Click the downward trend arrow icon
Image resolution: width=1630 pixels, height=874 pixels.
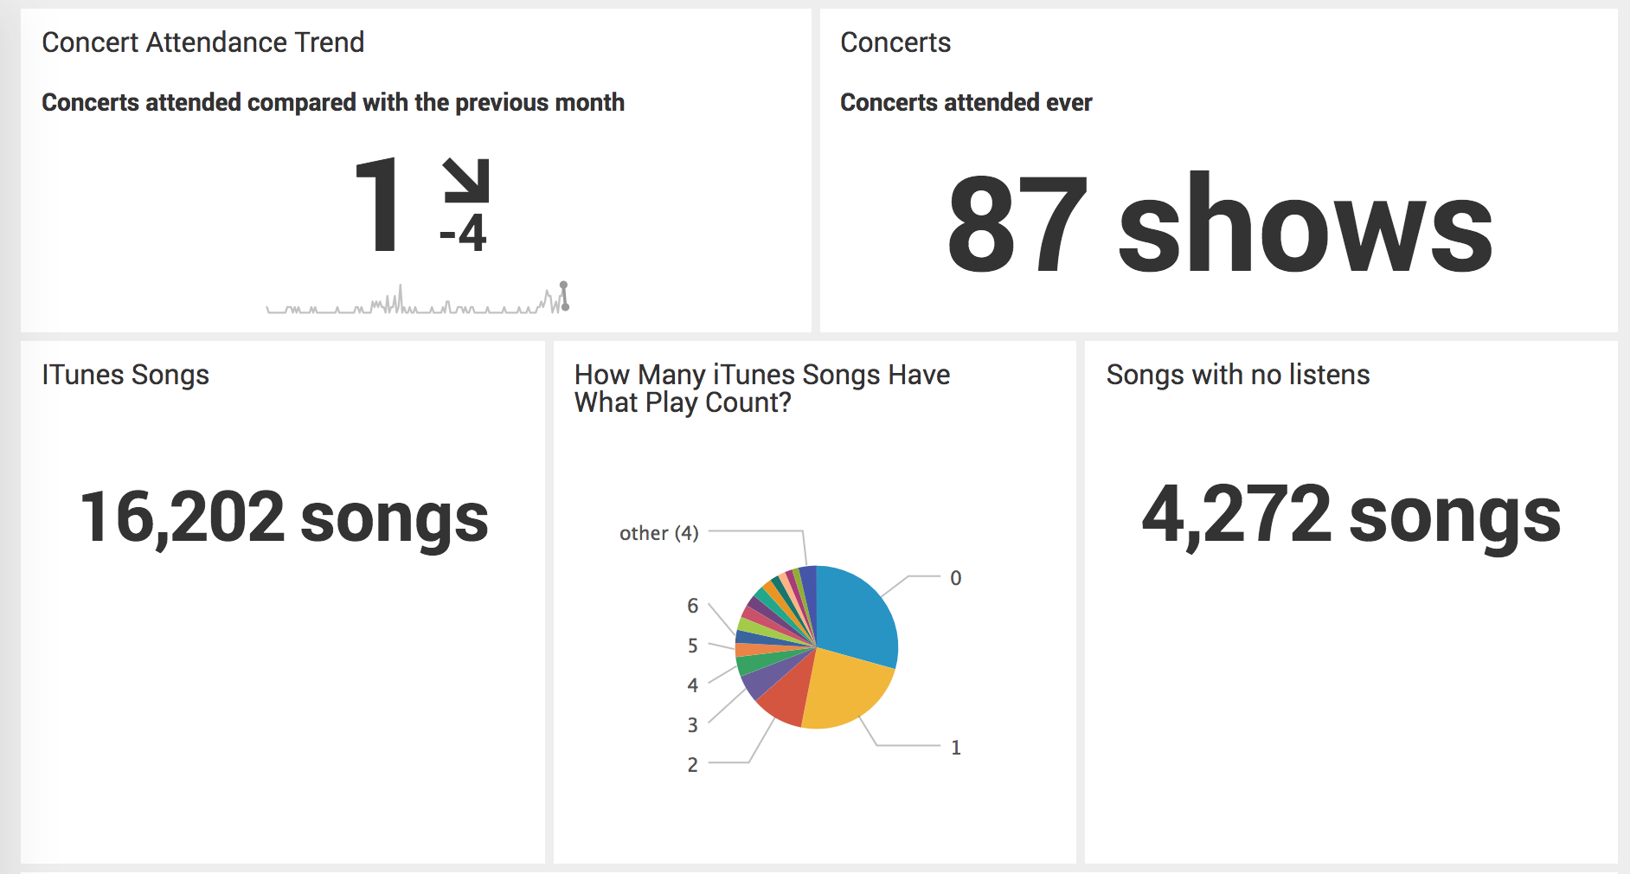466,180
